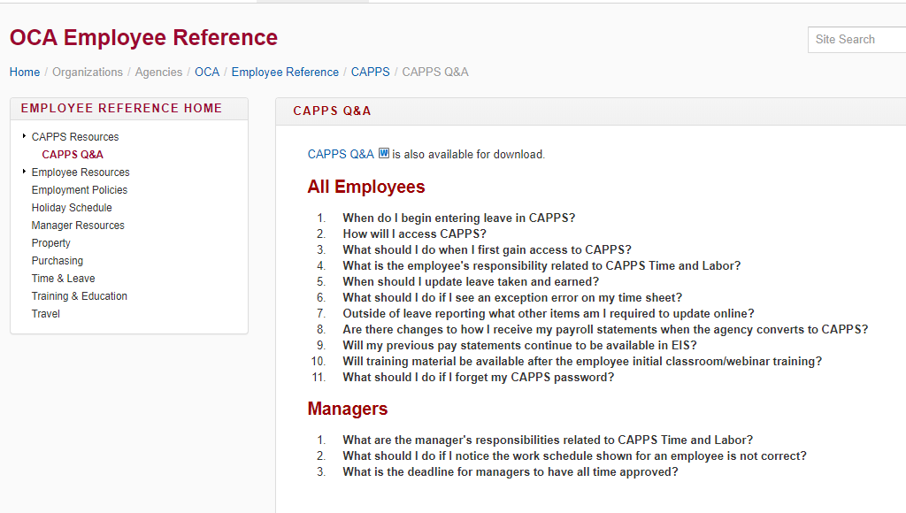Open employee's responsibility Time and Labor question
The width and height of the screenshot is (906, 513).
(x=541, y=265)
